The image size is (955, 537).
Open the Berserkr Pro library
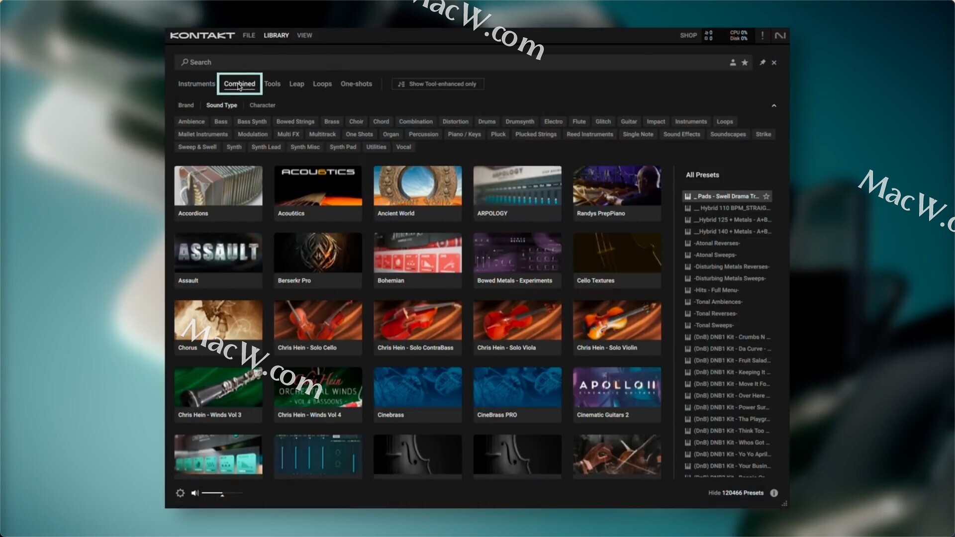pyautogui.click(x=318, y=260)
